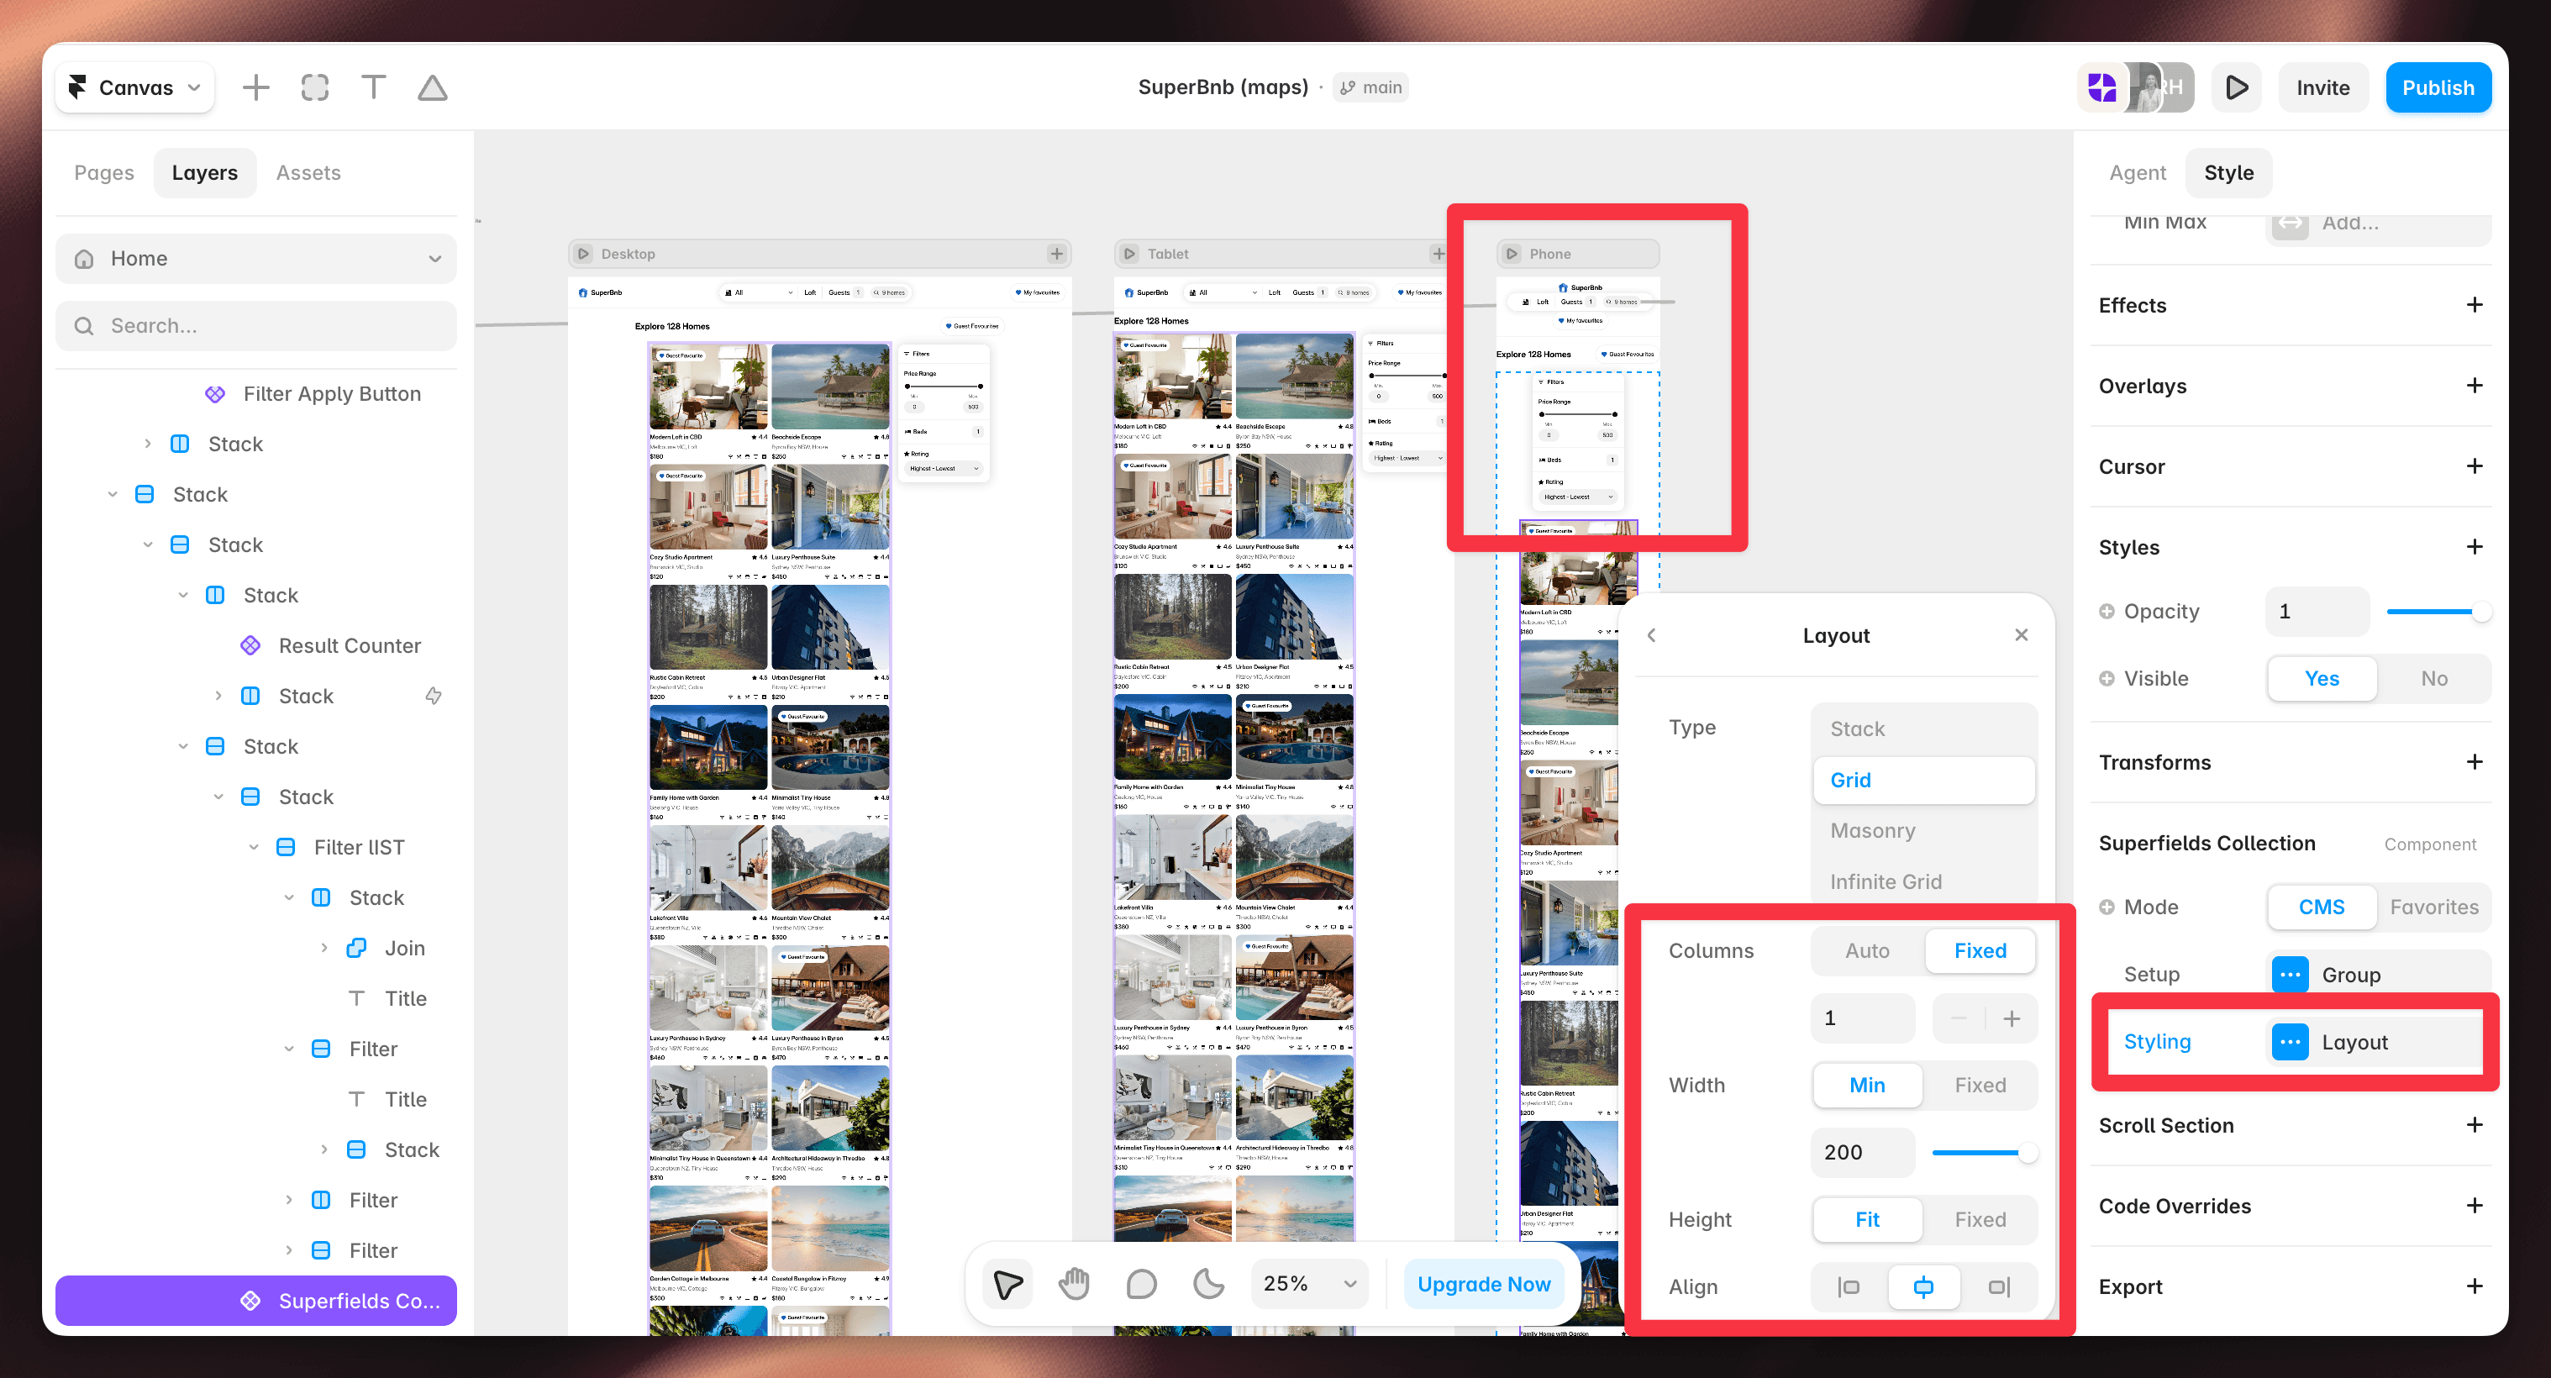Set Columns to Fixed
2551x1378 pixels.
1980,950
